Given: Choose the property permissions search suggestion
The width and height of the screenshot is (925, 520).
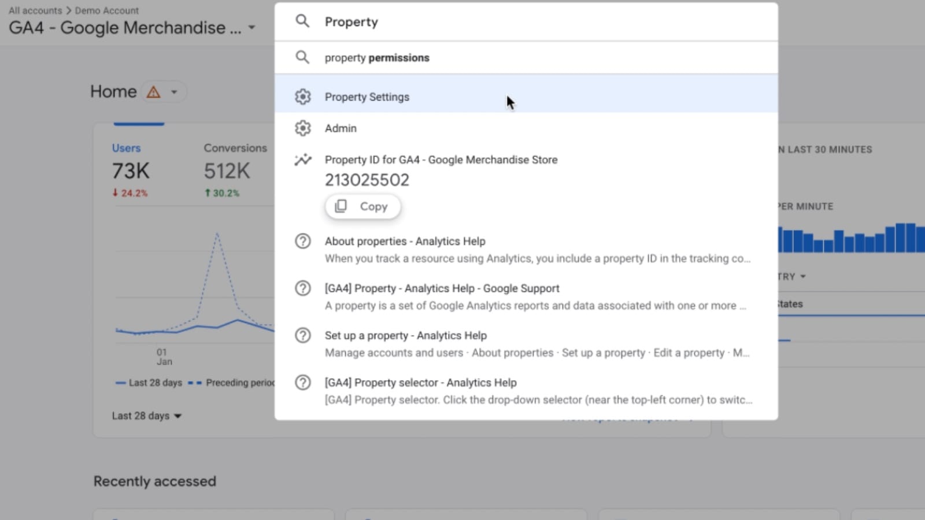Looking at the screenshot, I should click(526, 57).
